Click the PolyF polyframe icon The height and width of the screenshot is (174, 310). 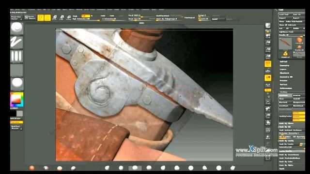pyautogui.click(x=268, y=130)
